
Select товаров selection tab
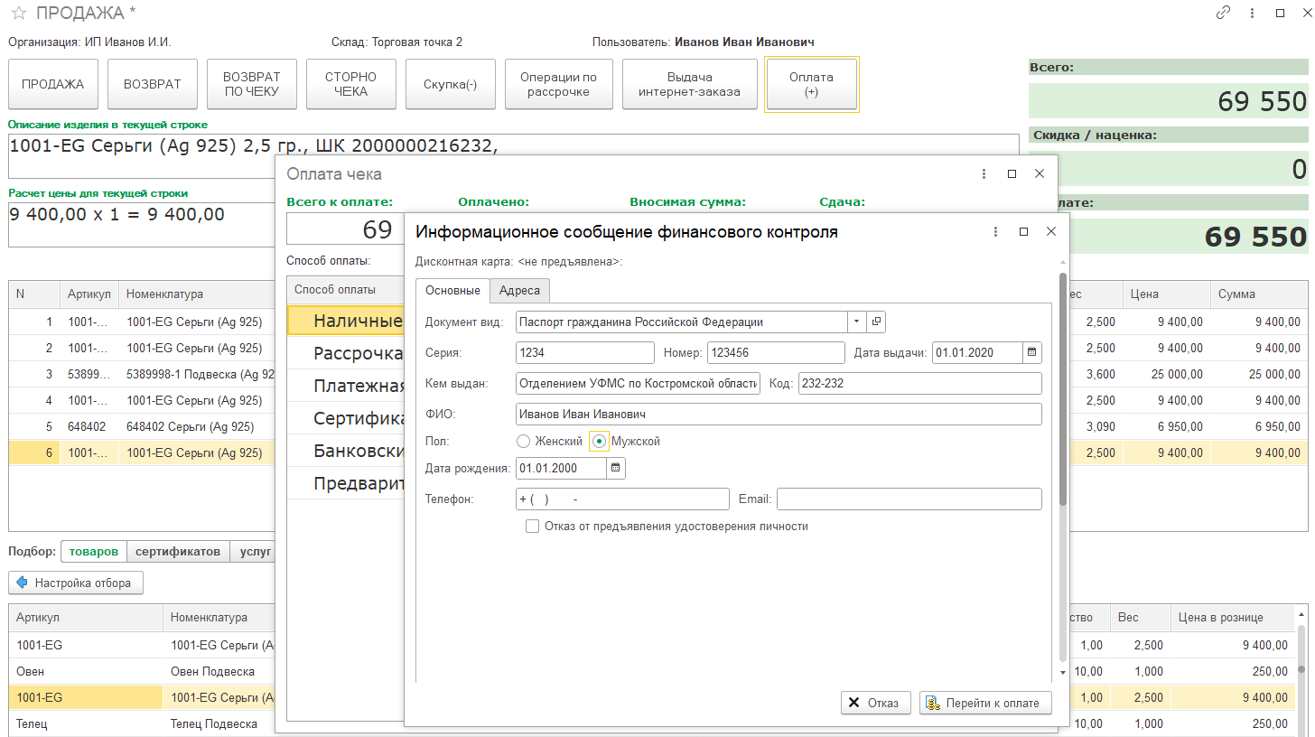click(x=94, y=552)
